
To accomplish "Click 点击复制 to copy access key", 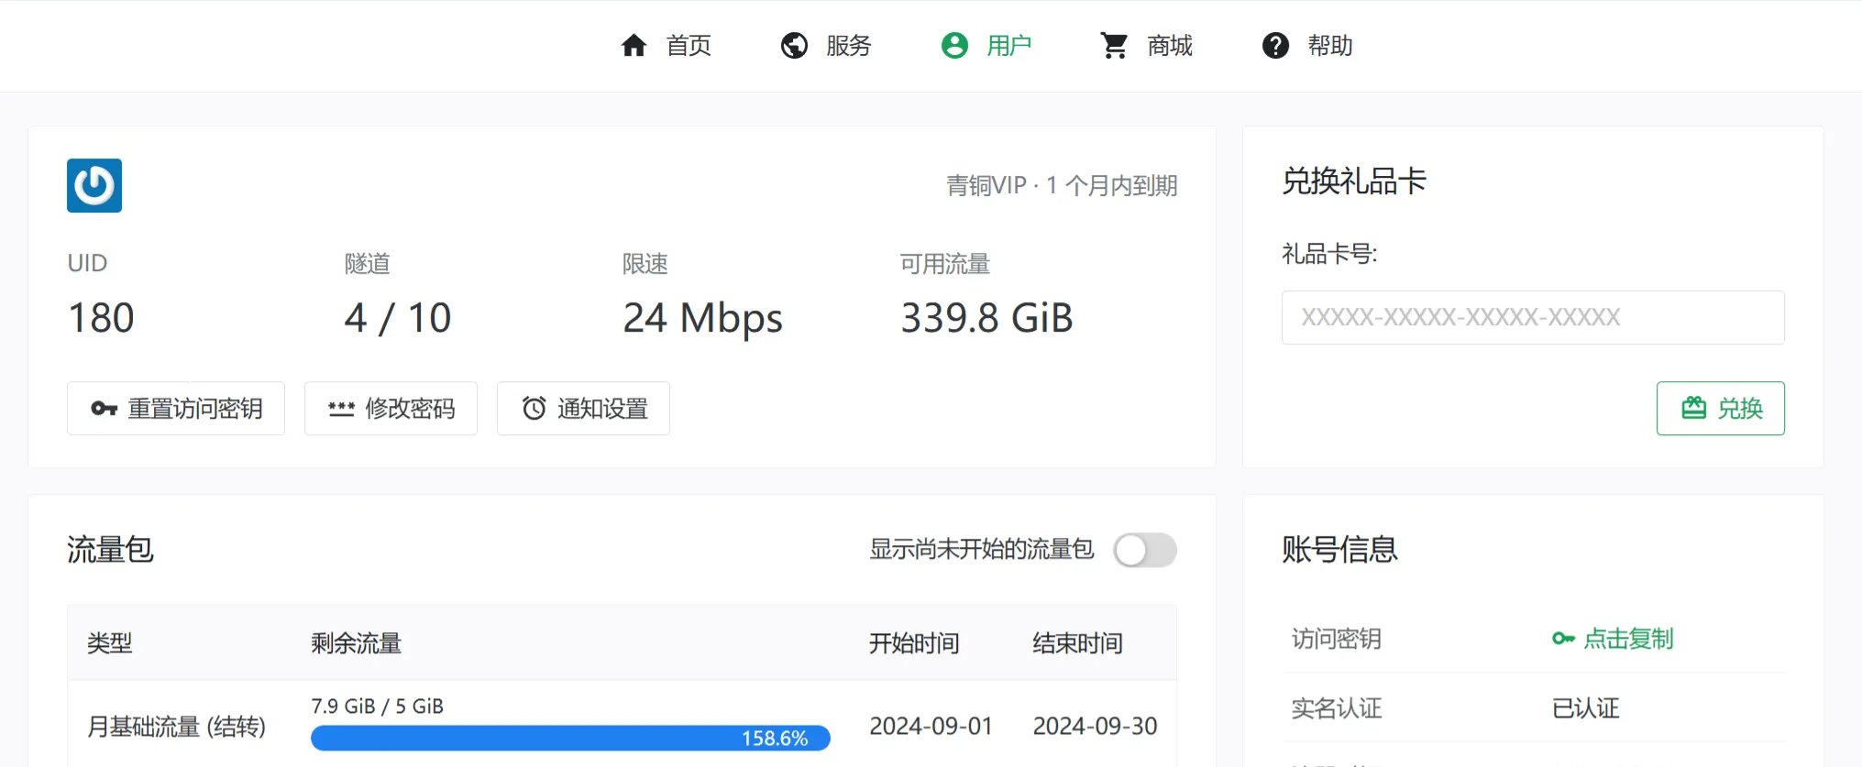I will (x=1627, y=639).
